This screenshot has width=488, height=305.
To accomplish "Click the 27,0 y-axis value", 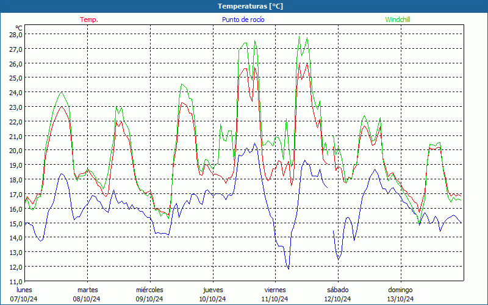I will click(x=15, y=49).
